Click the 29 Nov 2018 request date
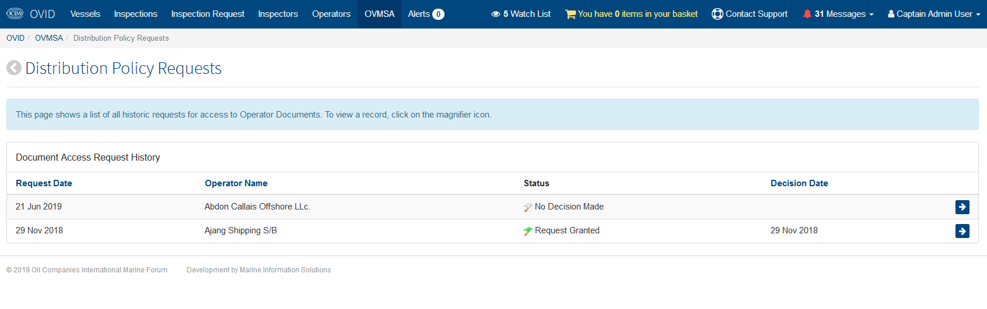The image size is (987, 309). point(40,230)
